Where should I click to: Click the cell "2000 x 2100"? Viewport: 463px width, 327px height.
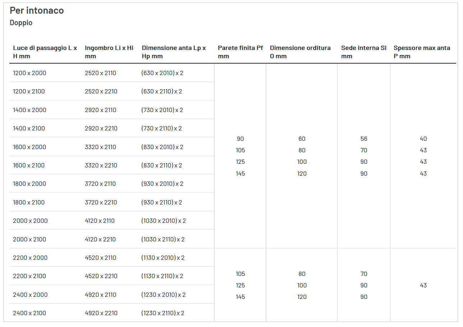30,239
